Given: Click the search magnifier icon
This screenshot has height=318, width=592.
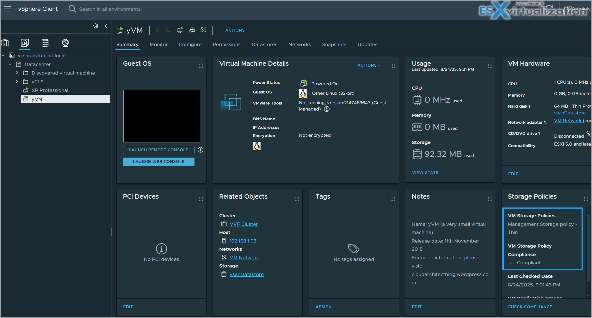Looking at the screenshot, I should [72, 9].
